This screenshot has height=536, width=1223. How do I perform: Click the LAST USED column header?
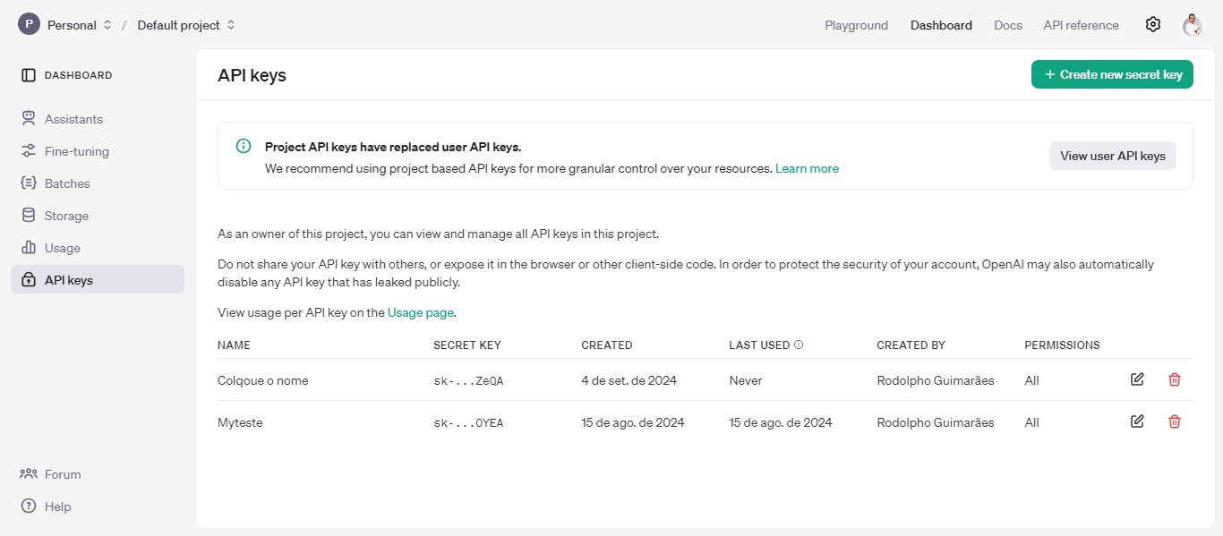759,345
